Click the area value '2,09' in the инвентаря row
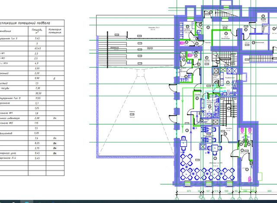277x203 pixels. (x=37, y=118)
